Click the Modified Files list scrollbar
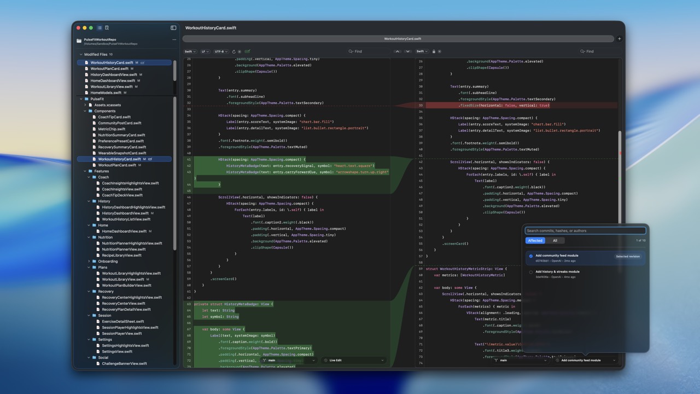 coord(175,71)
